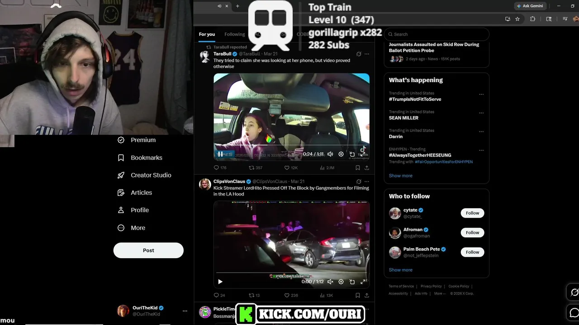Open options for #AlwaysTogetherHEESEUNG trend
579x325 pixels.
click(481, 150)
